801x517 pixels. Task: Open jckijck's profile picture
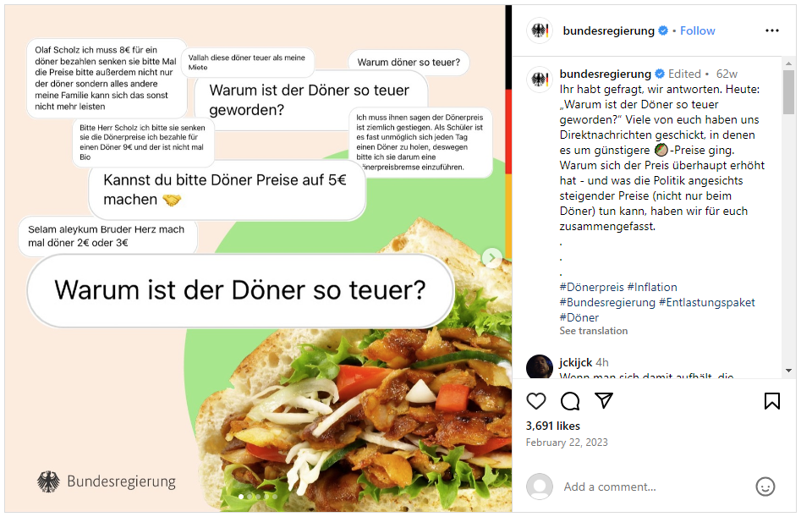pyautogui.click(x=540, y=366)
